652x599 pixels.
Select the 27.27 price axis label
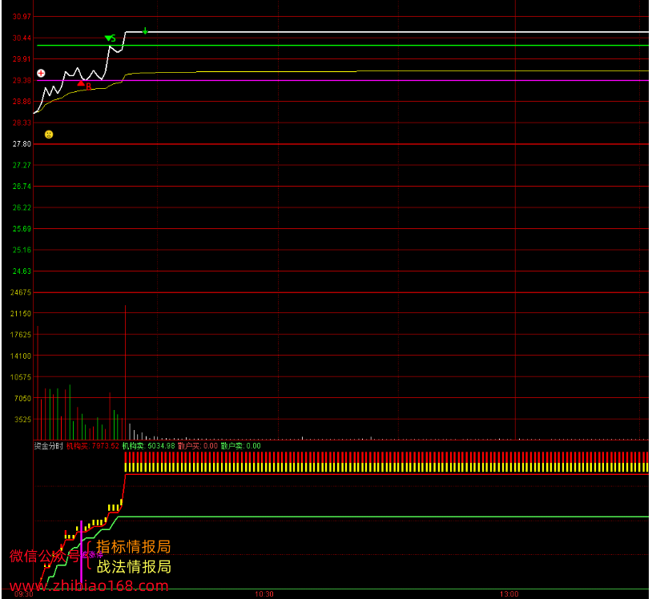[22, 165]
